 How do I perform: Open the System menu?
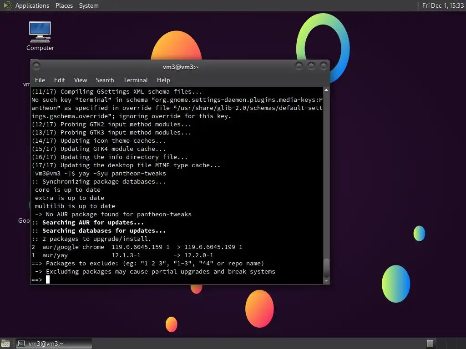click(89, 5)
